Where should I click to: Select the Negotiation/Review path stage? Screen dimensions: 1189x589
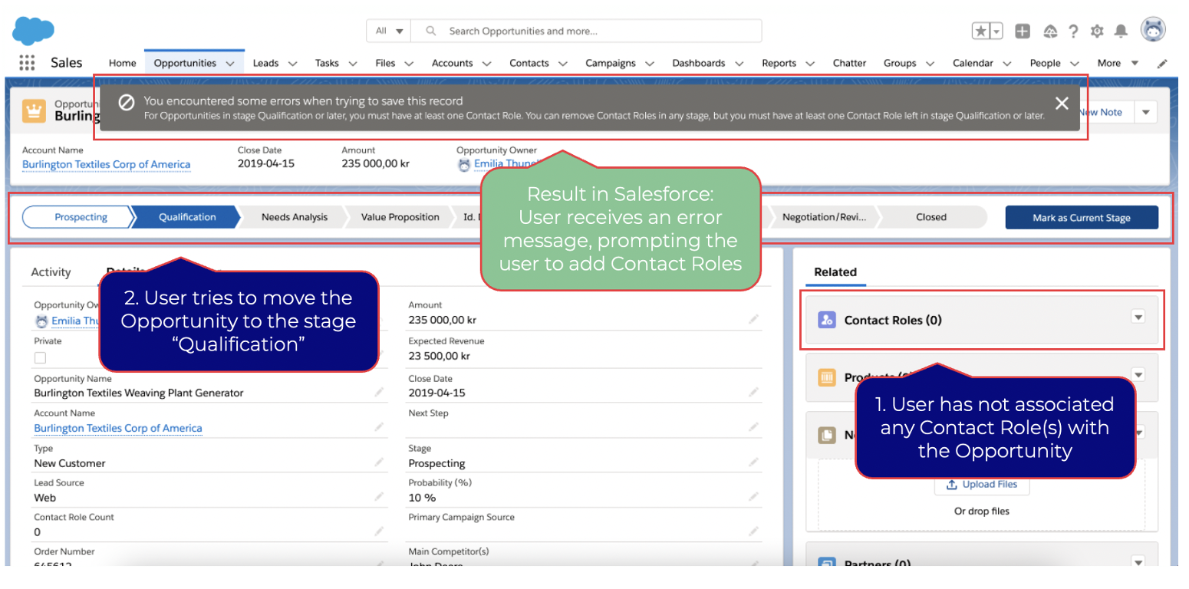[x=824, y=217]
